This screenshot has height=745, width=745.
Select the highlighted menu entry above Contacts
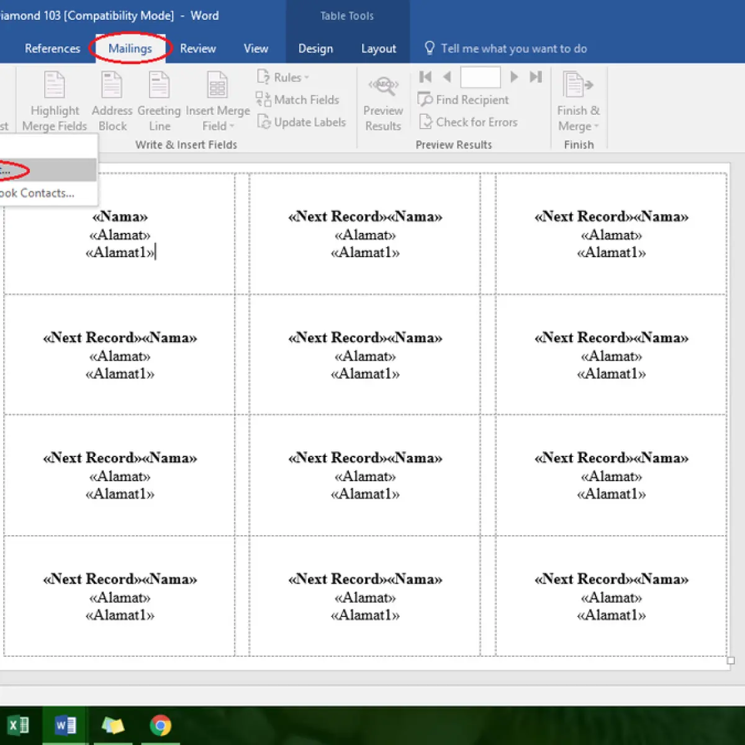point(48,169)
